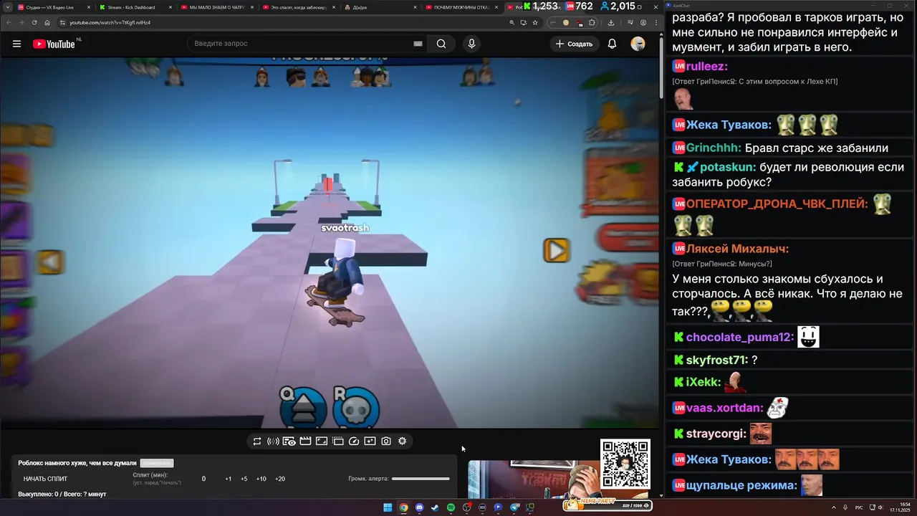Click the username potaskun in chat
The width and height of the screenshot is (917, 516).
[x=728, y=167]
